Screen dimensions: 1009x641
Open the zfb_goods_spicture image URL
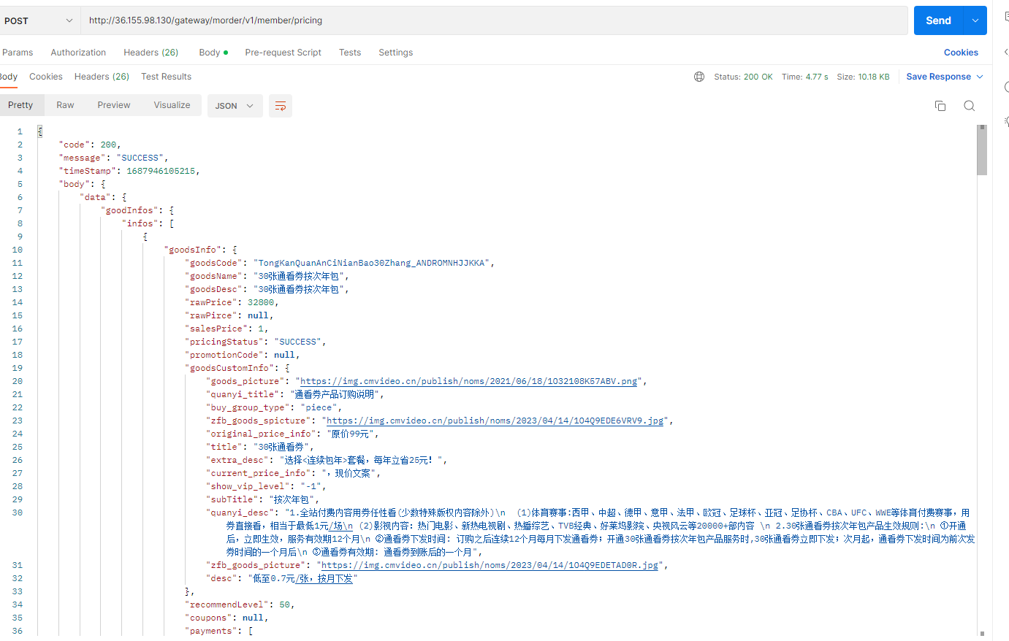click(495, 421)
